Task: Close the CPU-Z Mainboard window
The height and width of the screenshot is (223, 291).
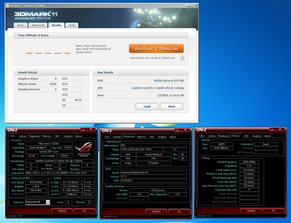Action: pos(186,130)
